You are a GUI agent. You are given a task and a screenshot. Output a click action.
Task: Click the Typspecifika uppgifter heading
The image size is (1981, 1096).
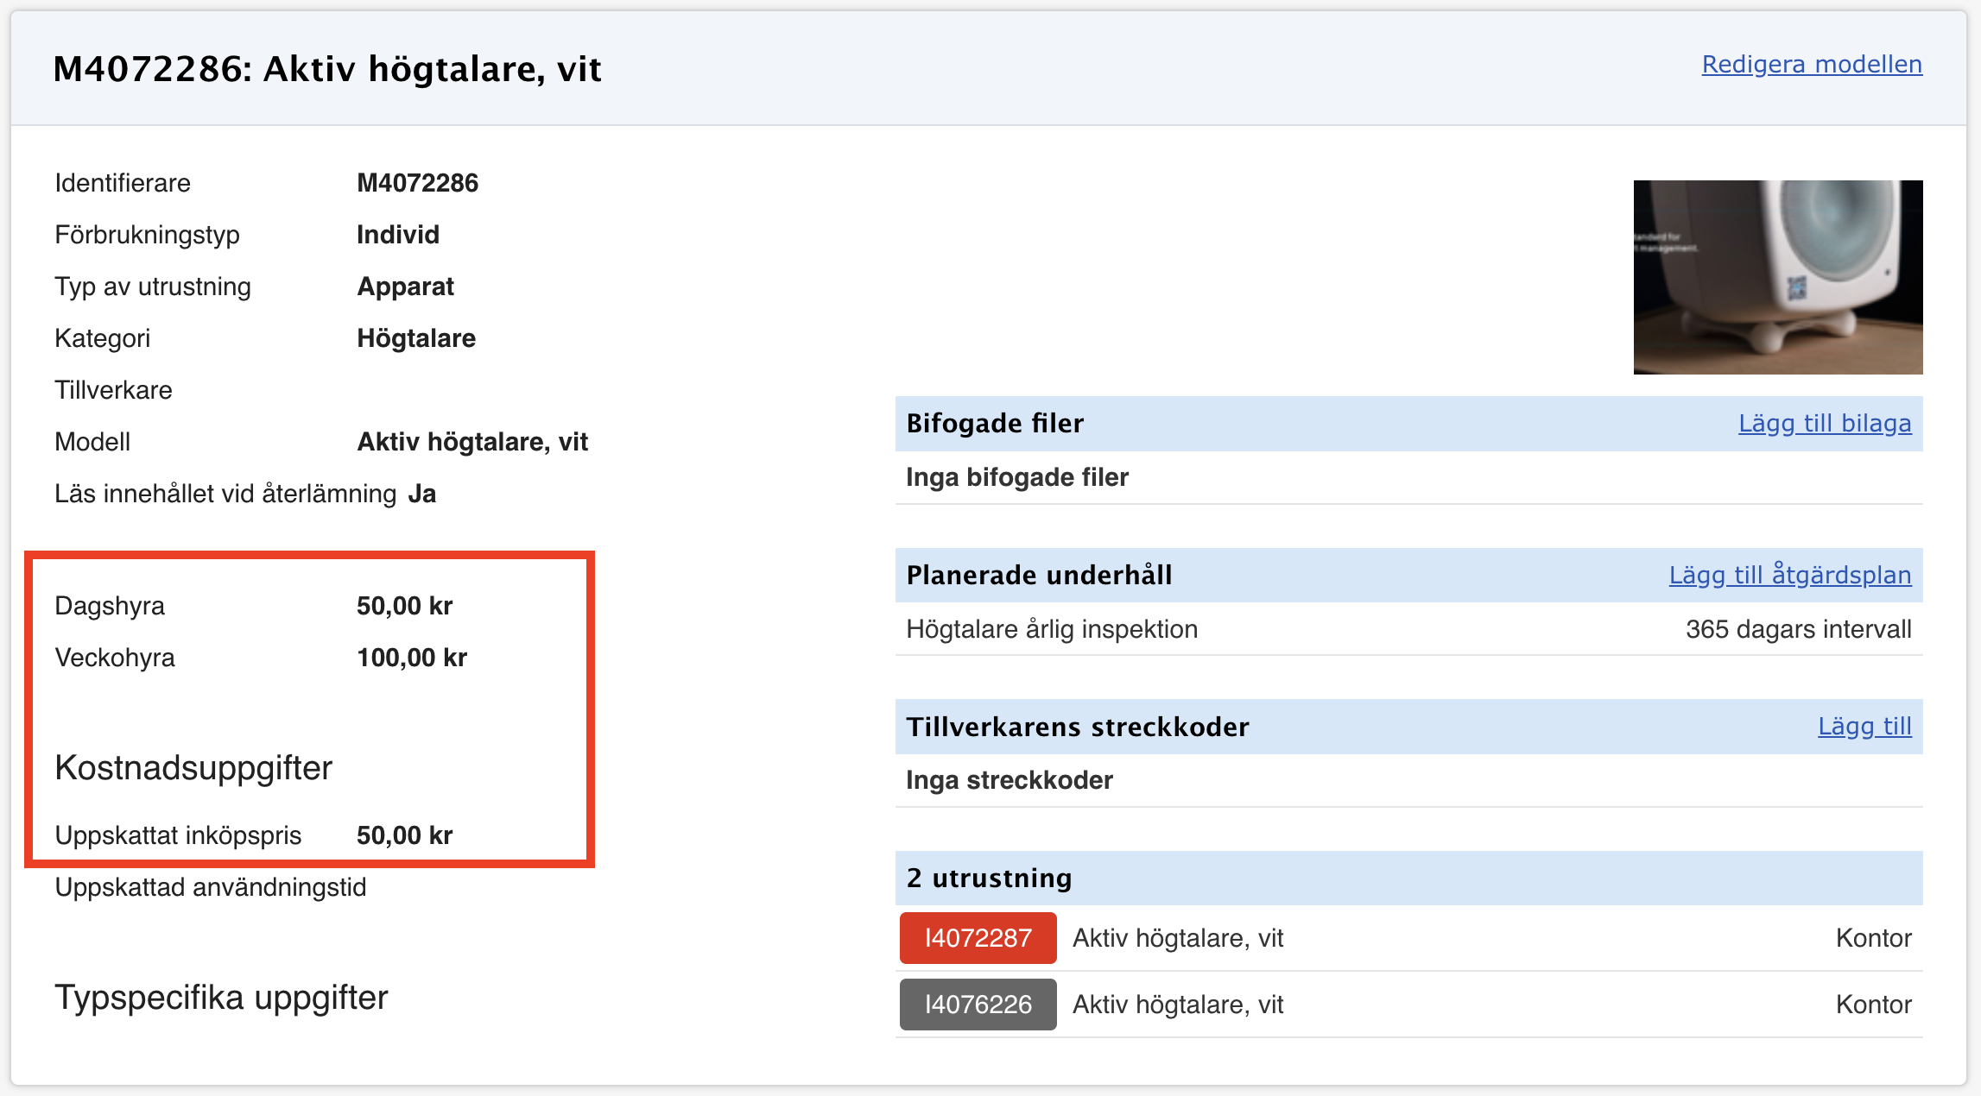(x=221, y=998)
